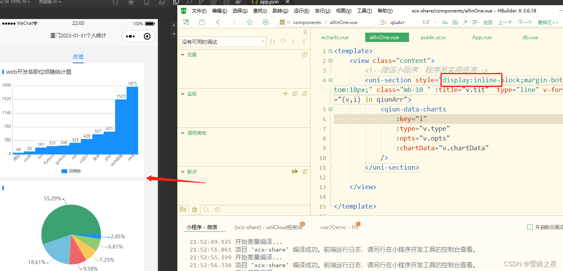Select the 总览 tab in the mini-program preview
563x271 pixels.
click(x=78, y=56)
